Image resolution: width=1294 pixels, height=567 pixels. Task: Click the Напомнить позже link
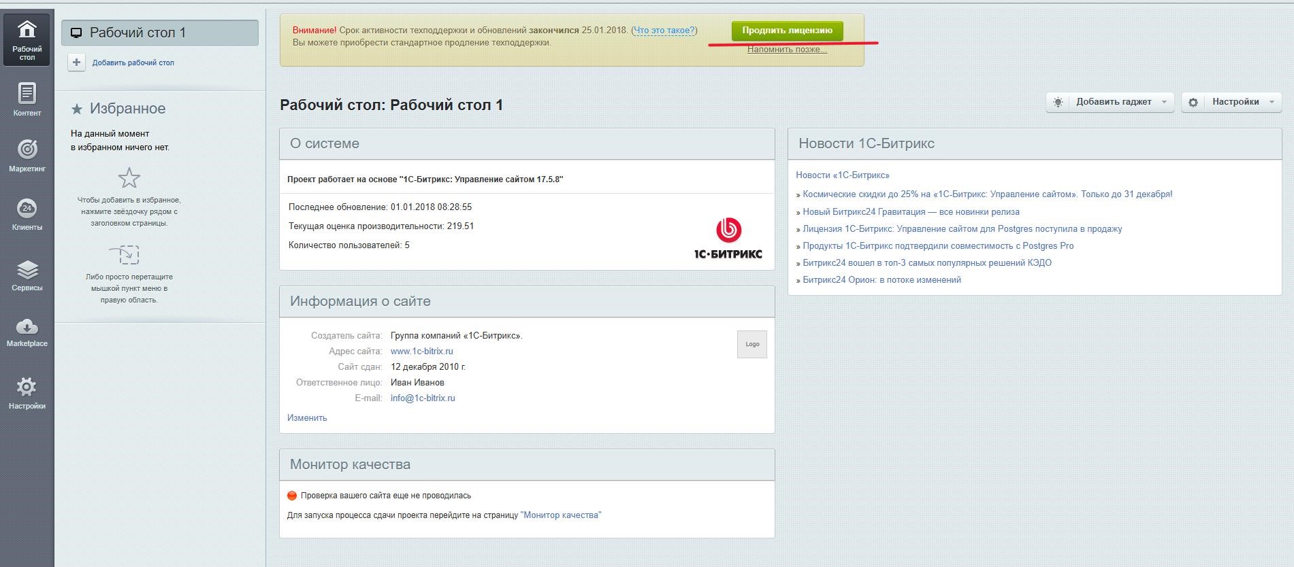[x=787, y=50]
